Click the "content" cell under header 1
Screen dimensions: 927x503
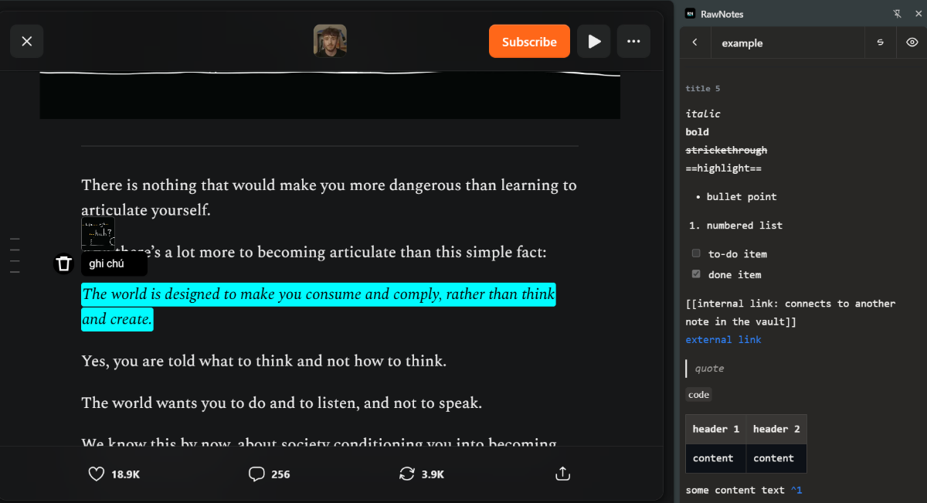(x=716, y=458)
